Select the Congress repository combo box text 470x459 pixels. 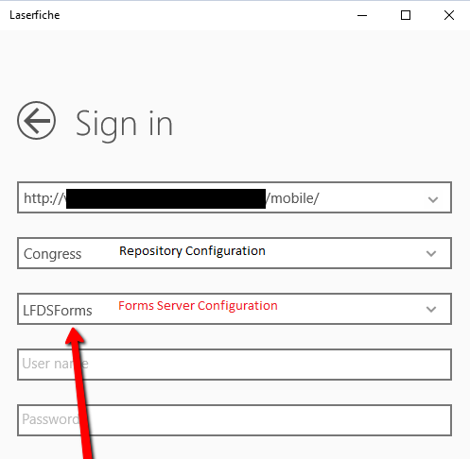[53, 254]
